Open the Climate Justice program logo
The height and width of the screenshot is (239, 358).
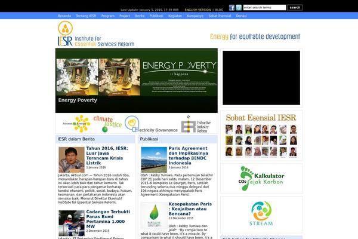[x=107, y=124]
